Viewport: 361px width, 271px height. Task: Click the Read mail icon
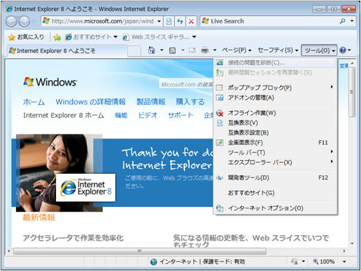[x=193, y=50]
